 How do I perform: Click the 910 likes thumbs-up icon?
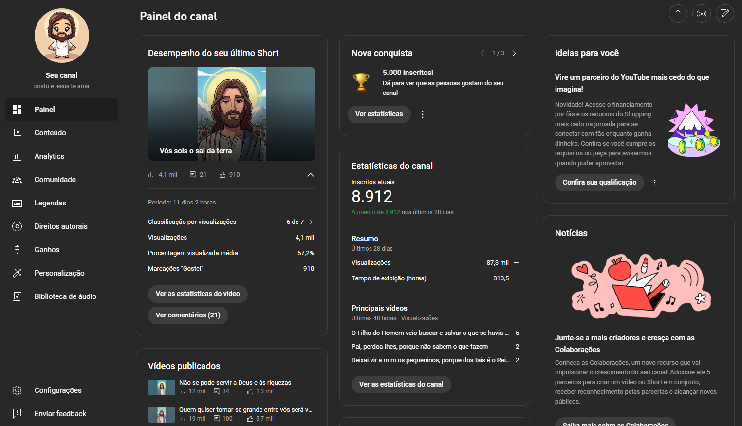223,175
